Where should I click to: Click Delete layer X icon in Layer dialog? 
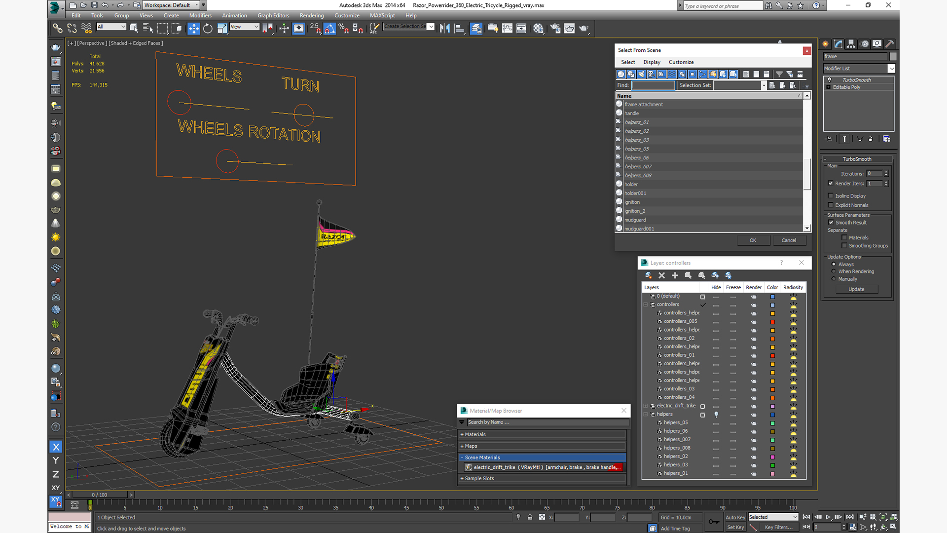click(x=661, y=275)
